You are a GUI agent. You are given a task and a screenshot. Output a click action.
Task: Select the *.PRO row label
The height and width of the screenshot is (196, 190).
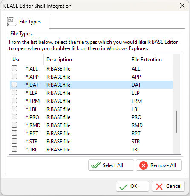click(32, 117)
